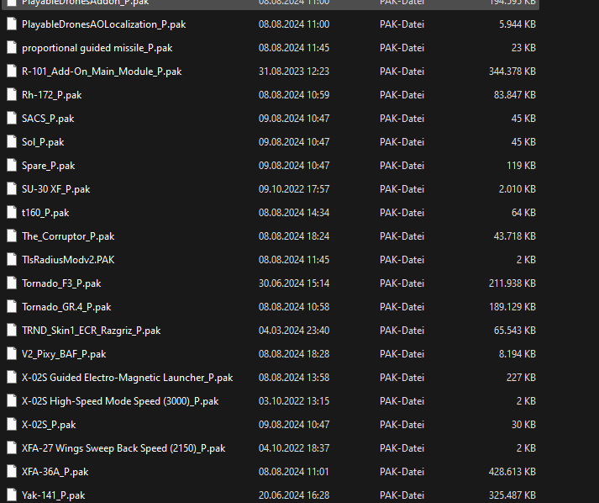Select X-02S Guided Electro-Magnetic Launcher_P.pak name
Viewport: 599px width, 503px height.
[127, 378]
